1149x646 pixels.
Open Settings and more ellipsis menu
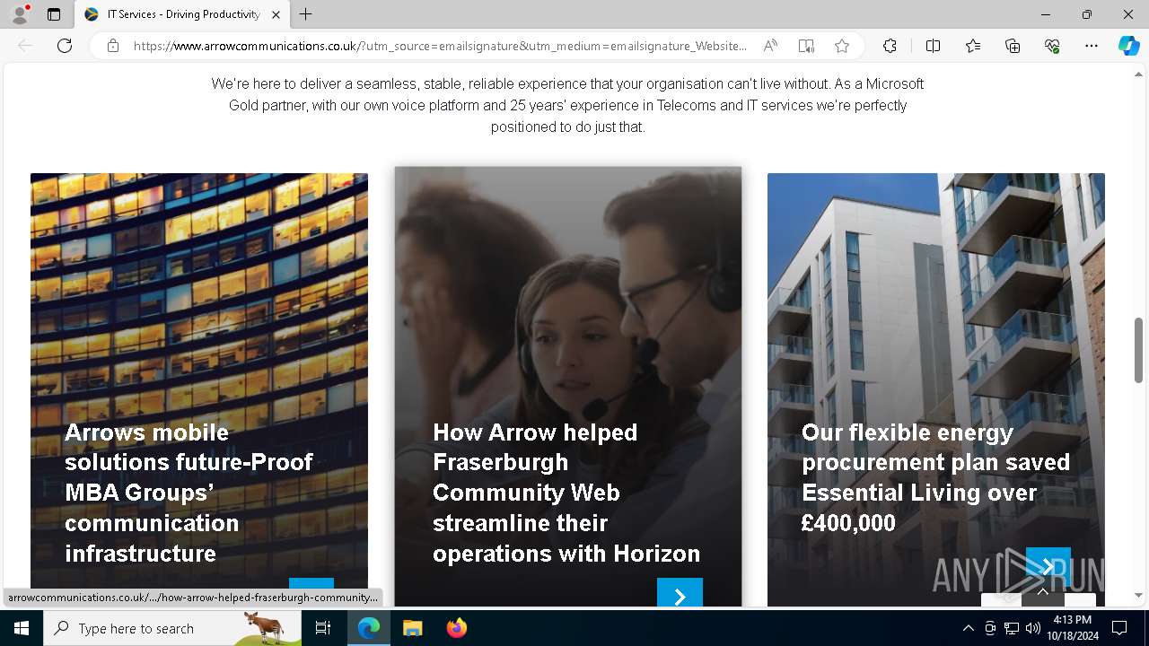coord(1092,46)
